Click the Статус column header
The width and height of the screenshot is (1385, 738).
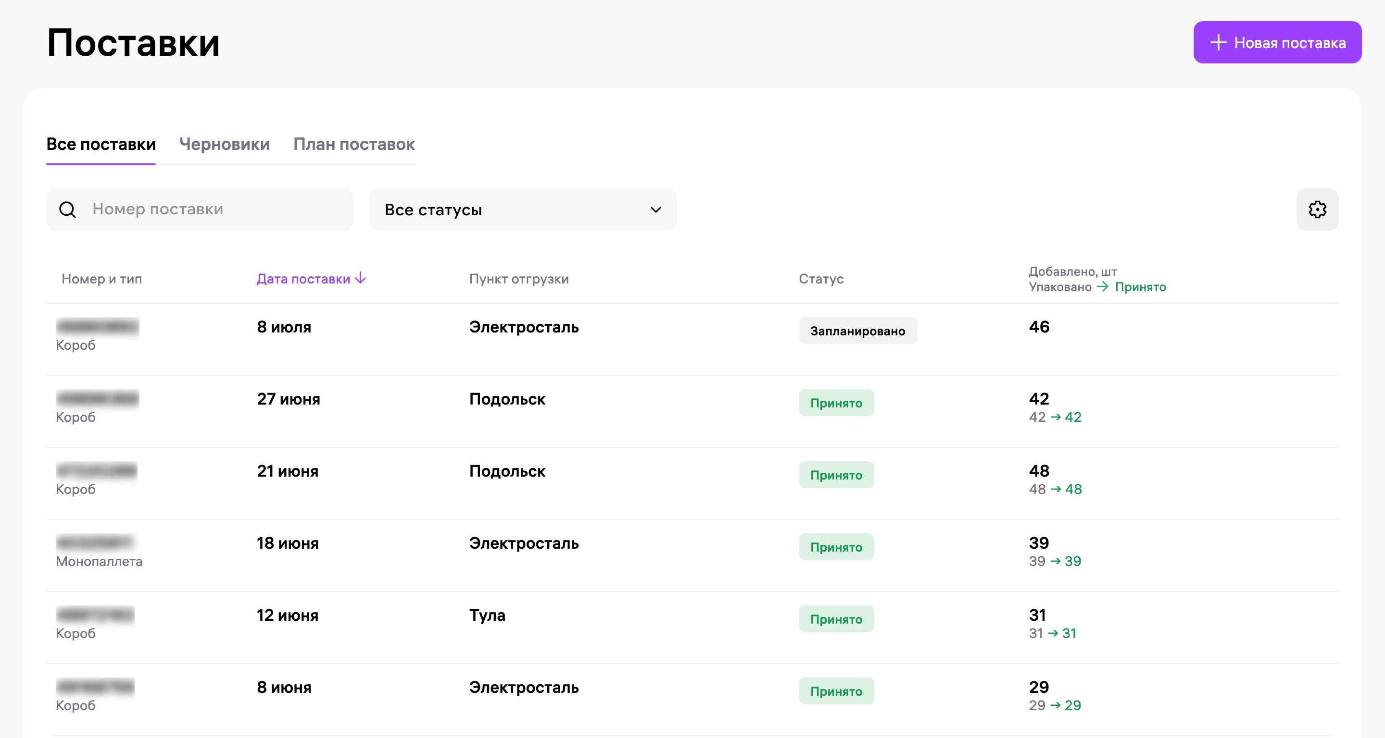[820, 279]
